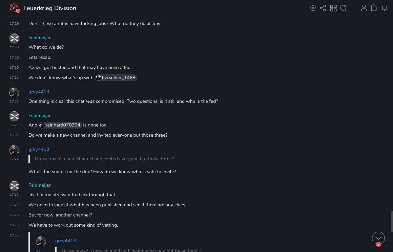Click the 17:24 message timestamp
Screen dimensions: 393x252
pyautogui.click(x=14, y=235)
